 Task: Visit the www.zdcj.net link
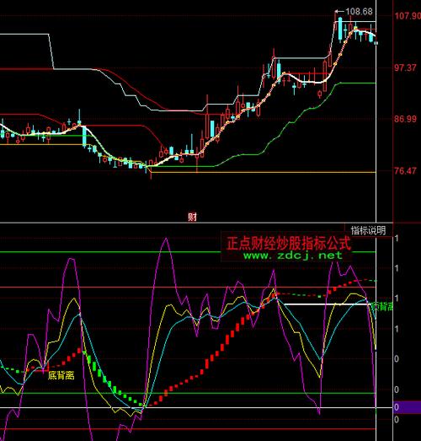[x=293, y=255]
